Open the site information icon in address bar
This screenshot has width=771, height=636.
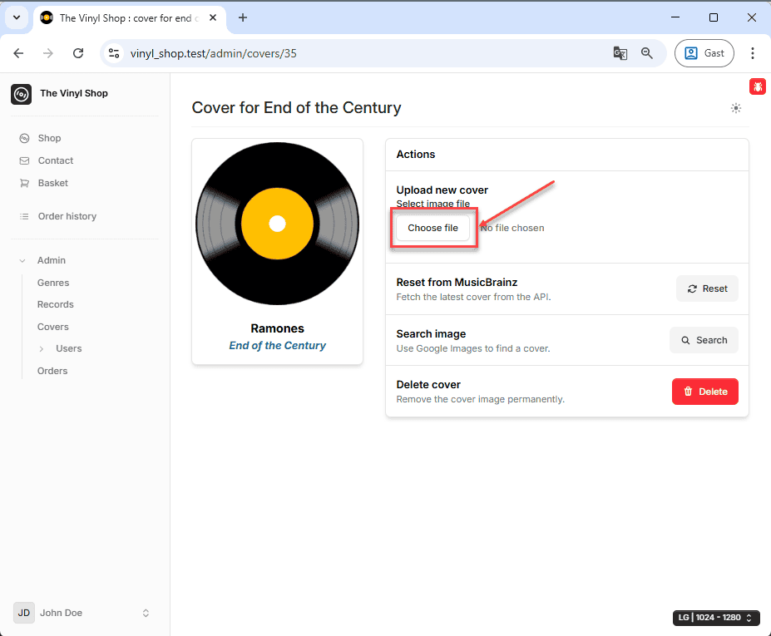tap(114, 53)
